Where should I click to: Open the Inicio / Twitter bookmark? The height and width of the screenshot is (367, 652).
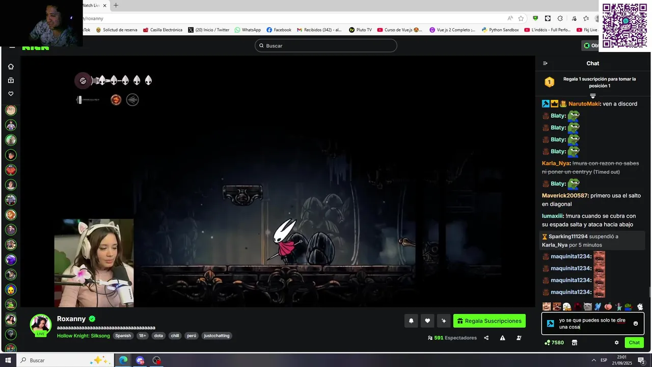(x=209, y=30)
